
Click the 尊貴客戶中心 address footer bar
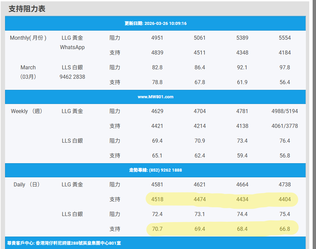pos(64,243)
